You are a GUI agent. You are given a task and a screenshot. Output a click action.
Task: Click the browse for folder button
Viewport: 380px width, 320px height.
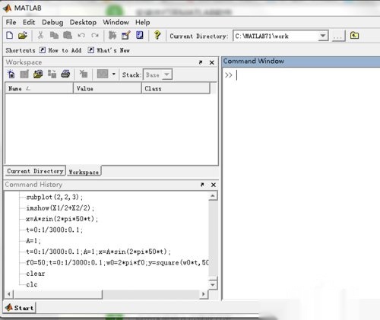(x=338, y=36)
